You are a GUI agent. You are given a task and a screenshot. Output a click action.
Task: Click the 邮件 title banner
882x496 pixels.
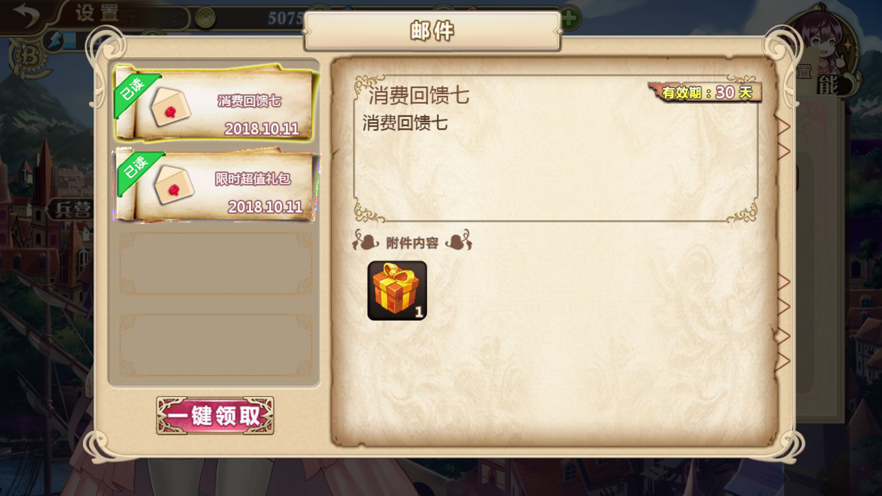(432, 31)
